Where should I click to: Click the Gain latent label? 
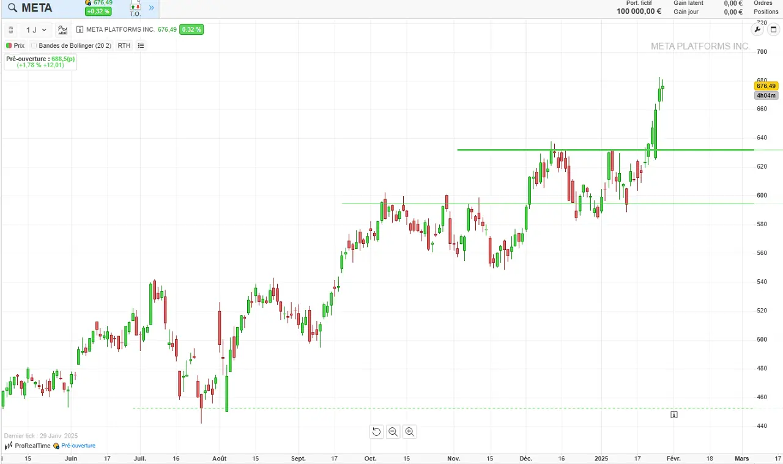coord(688,3)
